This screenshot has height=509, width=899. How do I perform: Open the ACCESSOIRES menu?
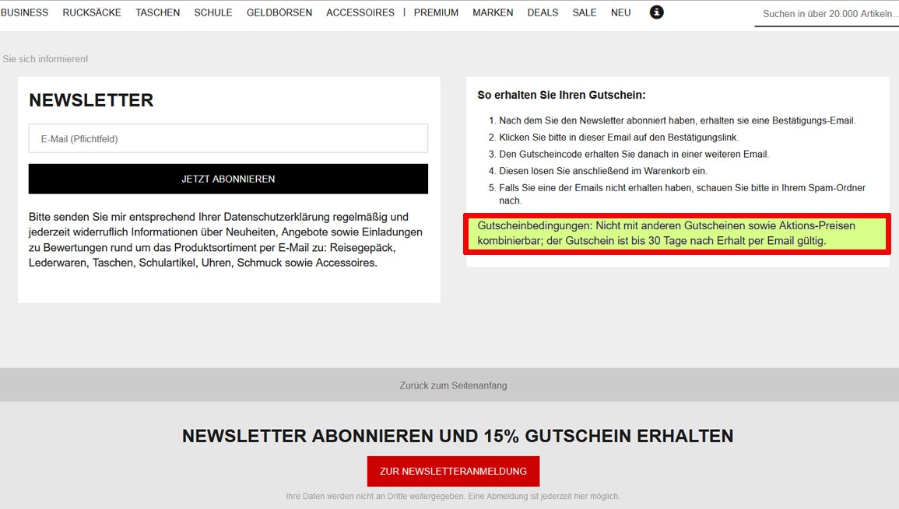pos(360,12)
